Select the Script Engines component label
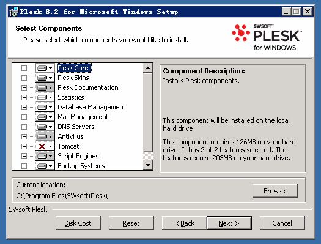Image resolution: width=321 pixels, height=244 pixels. (78, 156)
